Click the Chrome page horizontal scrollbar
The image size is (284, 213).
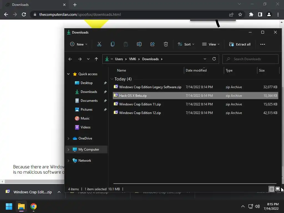[x=34, y=181]
